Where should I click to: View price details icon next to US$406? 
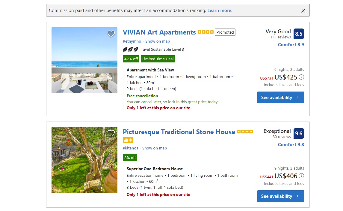tap(302, 176)
